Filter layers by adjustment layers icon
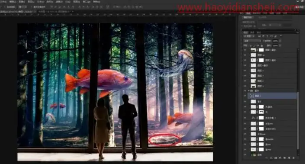The width and height of the screenshot is (305, 164). click(263, 36)
